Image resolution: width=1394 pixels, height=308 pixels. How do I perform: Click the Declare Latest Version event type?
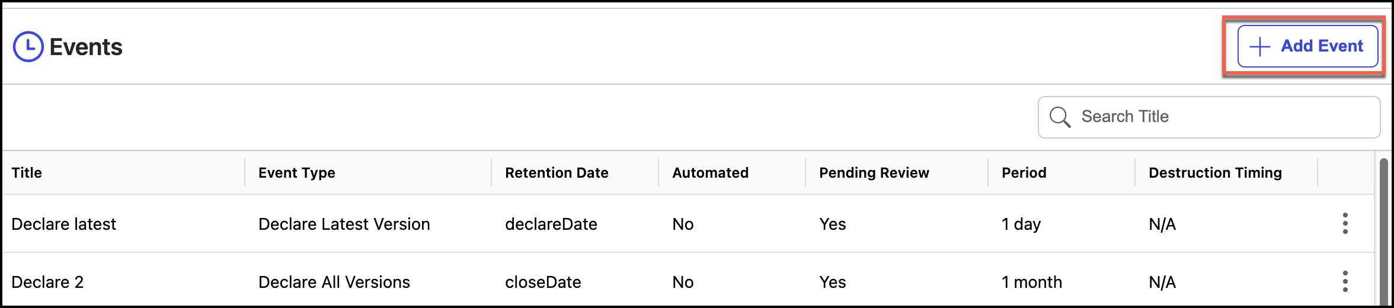(x=344, y=224)
